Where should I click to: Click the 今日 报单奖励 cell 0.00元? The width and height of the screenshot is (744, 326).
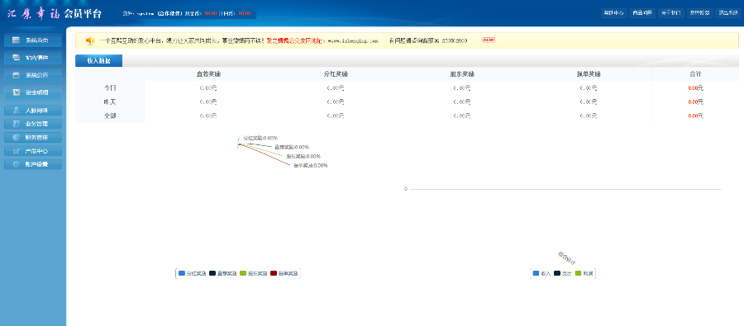[x=589, y=88]
